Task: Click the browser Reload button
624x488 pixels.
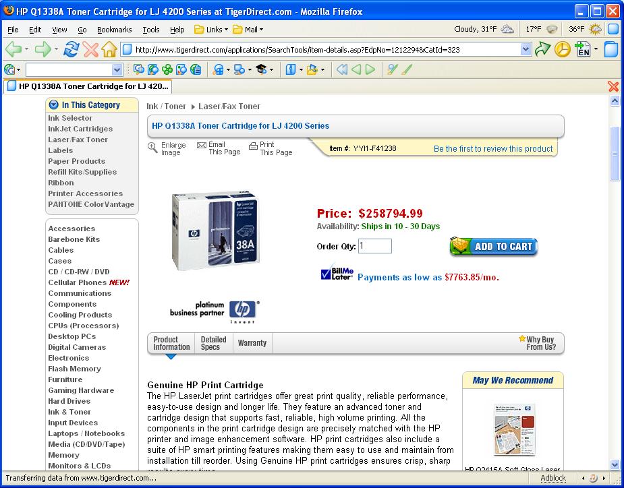Action: pyautogui.click(x=71, y=49)
